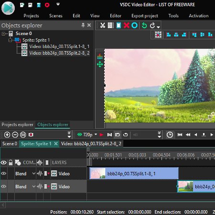The height and width of the screenshot is (215, 215).
Task: Toggle waveform icon on first Video layer
Action: [x=40, y=173]
